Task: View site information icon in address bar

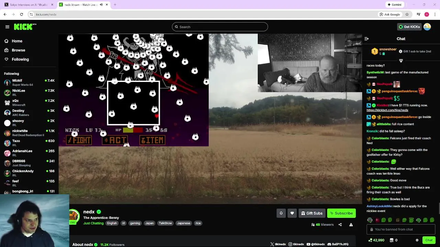Action: coord(31,14)
